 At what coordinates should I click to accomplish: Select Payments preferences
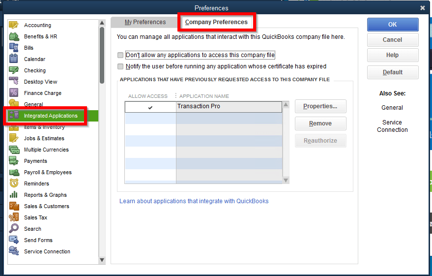(x=35, y=161)
